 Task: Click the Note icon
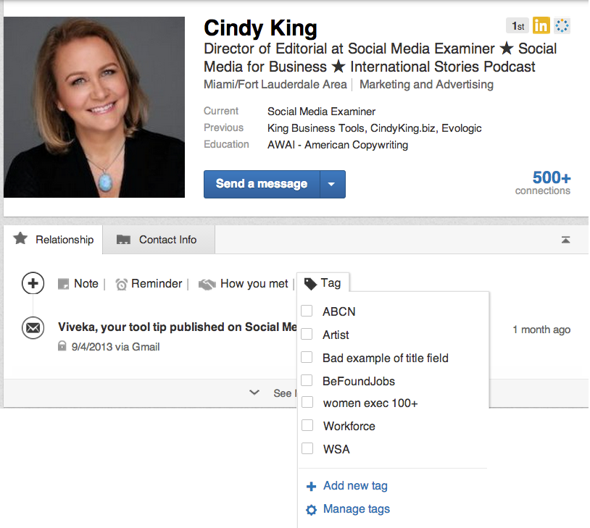click(64, 284)
